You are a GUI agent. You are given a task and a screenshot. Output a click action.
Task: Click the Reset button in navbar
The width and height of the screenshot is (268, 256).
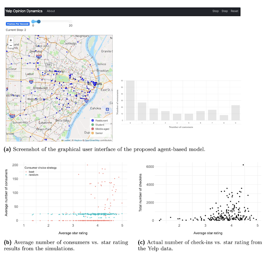[x=234, y=11]
